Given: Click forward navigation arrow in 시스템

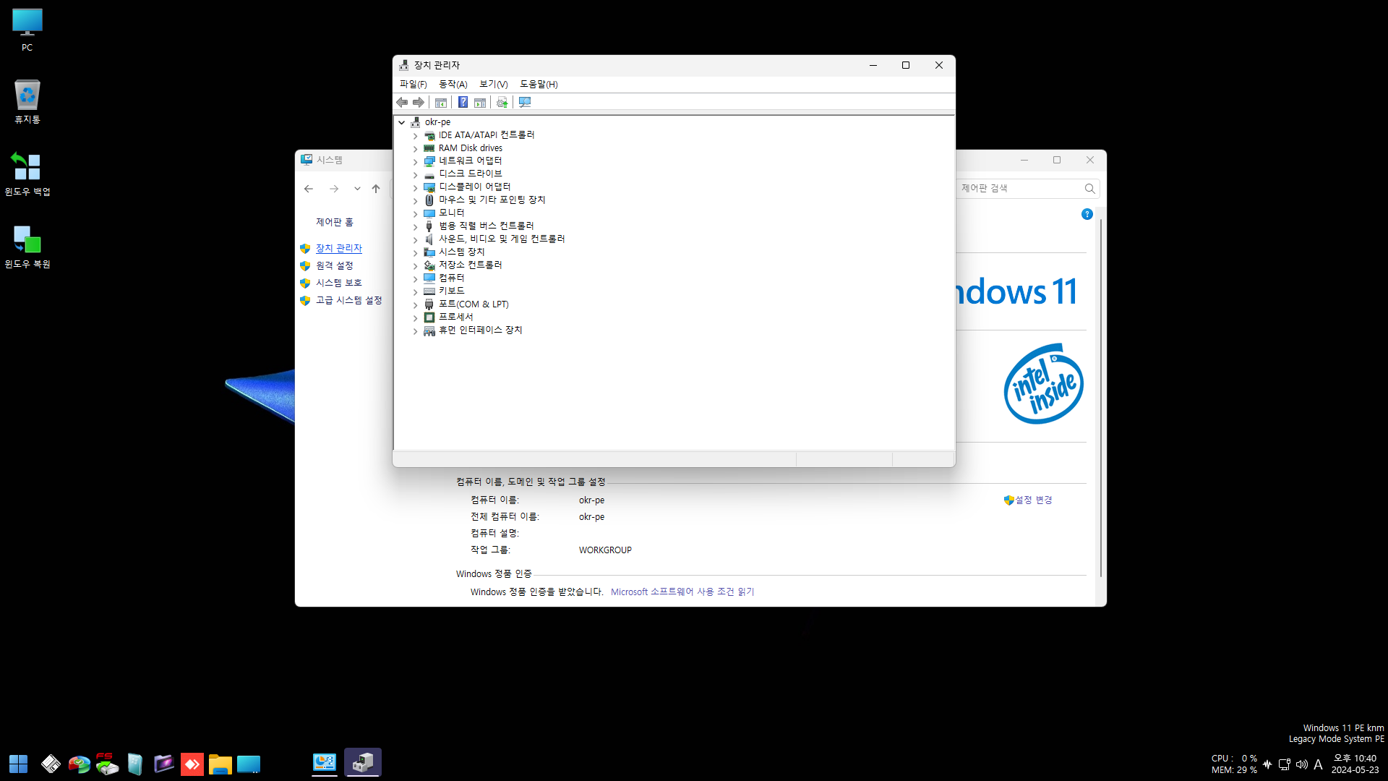Looking at the screenshot, I should coord(334,188).
